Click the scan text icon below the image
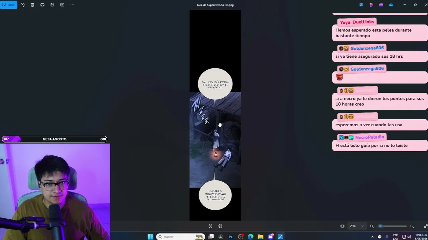 [220, 226]
